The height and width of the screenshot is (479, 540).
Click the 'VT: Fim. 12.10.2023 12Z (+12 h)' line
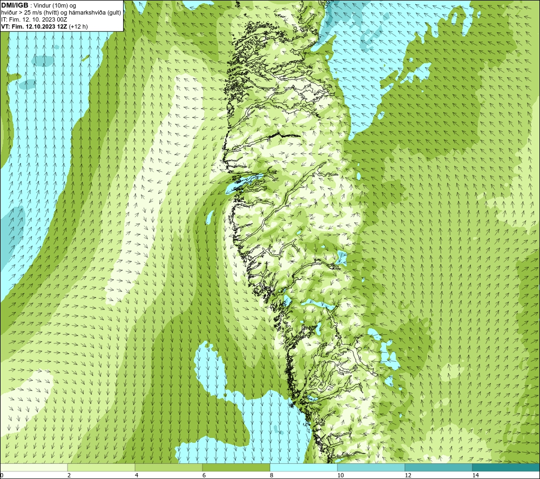click(x=44, y=26)
